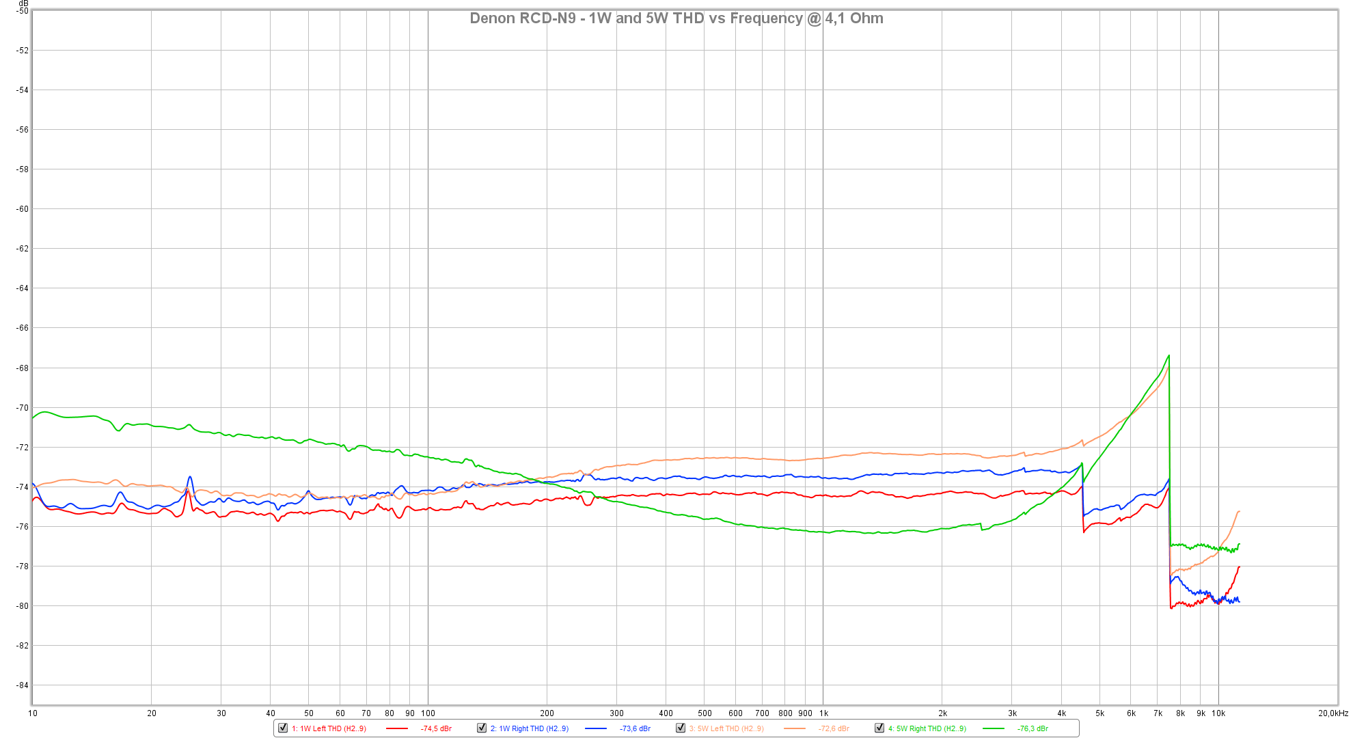
Task: Toggle the 5W Right THD trace checkbox
Action: 879,728
